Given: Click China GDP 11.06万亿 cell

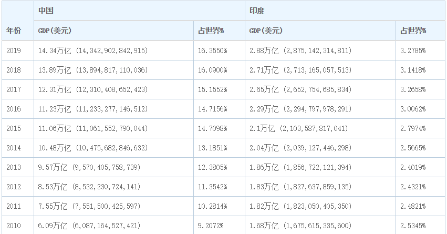Looking at the screenshot, I should click(x=114, y=128).
